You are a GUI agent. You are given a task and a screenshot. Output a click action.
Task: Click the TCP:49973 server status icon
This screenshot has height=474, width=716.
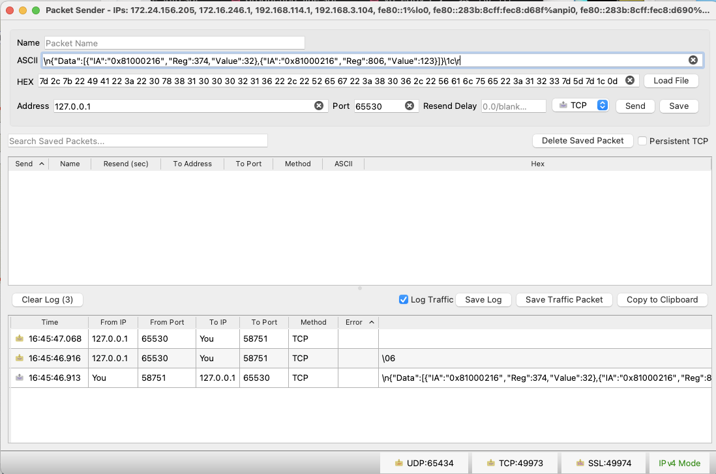tap(490, 463)
